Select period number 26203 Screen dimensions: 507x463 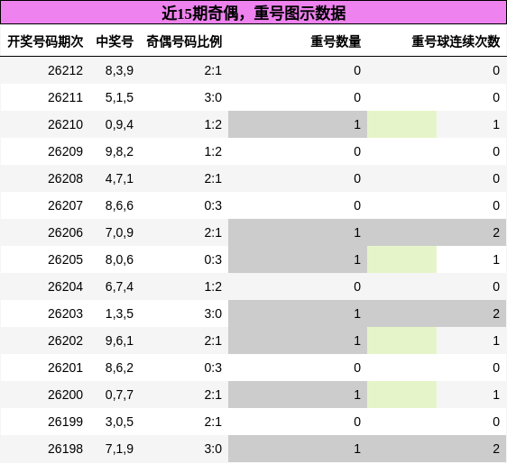pyautogui.click(x=65, y=313)
